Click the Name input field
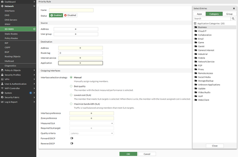Image resolution: width=238 pixels, height=157 pixels. tap(71, 10)
